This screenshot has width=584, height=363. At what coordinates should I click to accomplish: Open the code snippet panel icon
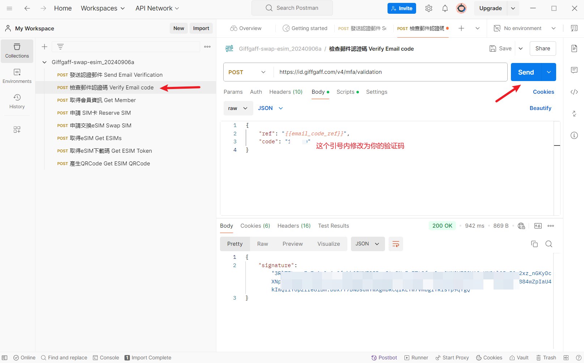574,92
